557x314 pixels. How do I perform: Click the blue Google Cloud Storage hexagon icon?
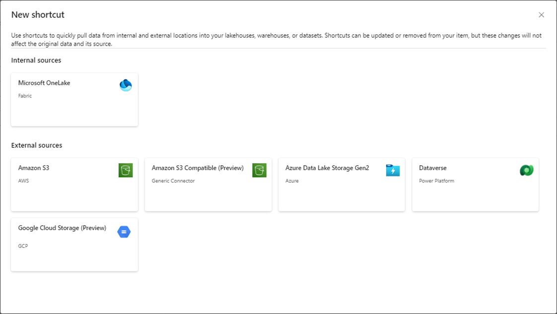(124, 232)
